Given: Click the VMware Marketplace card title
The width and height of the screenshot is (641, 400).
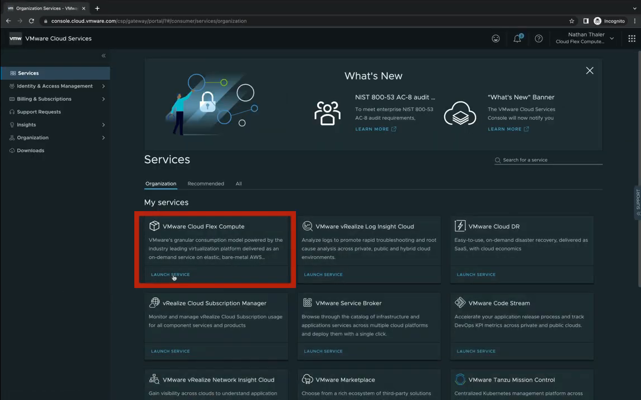Looking at the screenshot, I should (345, 379).
